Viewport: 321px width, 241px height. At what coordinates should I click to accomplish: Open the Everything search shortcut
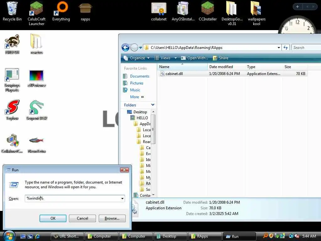pyautogui.click(x=61, y=11)
